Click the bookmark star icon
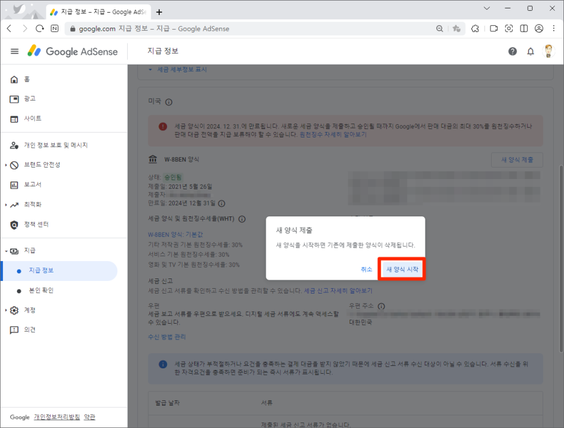This screenshot has width=564, height=428. (457, 28)
